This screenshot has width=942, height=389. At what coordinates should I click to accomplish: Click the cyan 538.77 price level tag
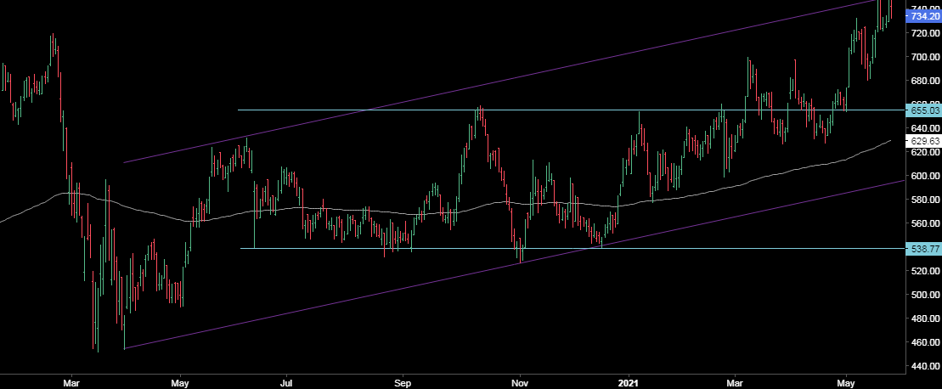(924, 249)
